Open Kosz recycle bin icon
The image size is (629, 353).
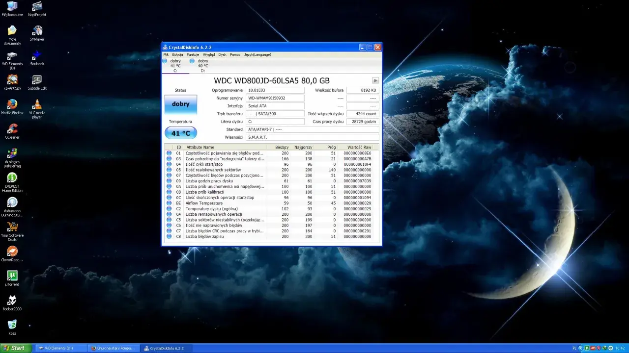click(x=12, y=328)
